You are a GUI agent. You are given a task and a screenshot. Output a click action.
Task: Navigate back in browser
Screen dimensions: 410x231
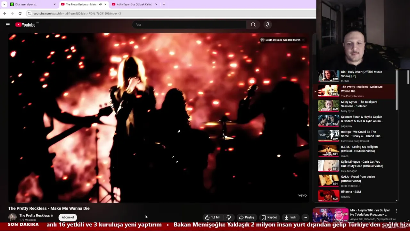pyautogui.click(x=4, y=13)
